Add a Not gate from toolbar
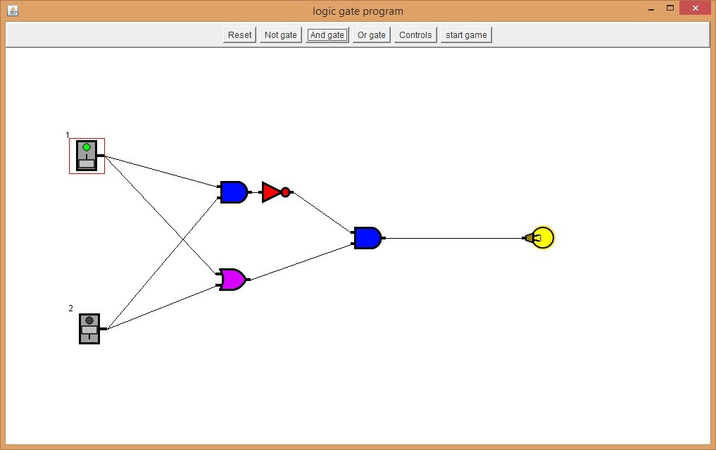Screen dimensions: 716x450 click(280, 35)
